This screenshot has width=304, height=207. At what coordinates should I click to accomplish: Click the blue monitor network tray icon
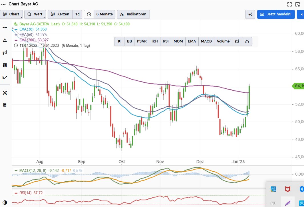tap(273, 189)
